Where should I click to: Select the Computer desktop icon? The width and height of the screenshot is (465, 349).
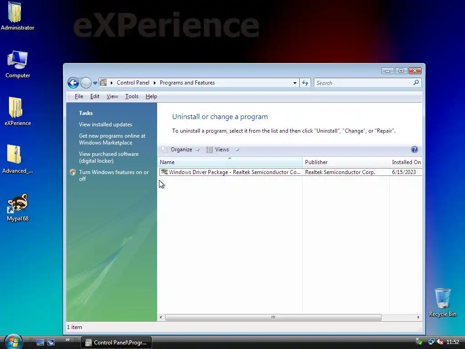tap(18, 64)
